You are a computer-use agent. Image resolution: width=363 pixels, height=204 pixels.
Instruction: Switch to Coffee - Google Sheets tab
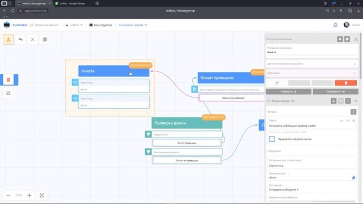click(x=72, y=3)
